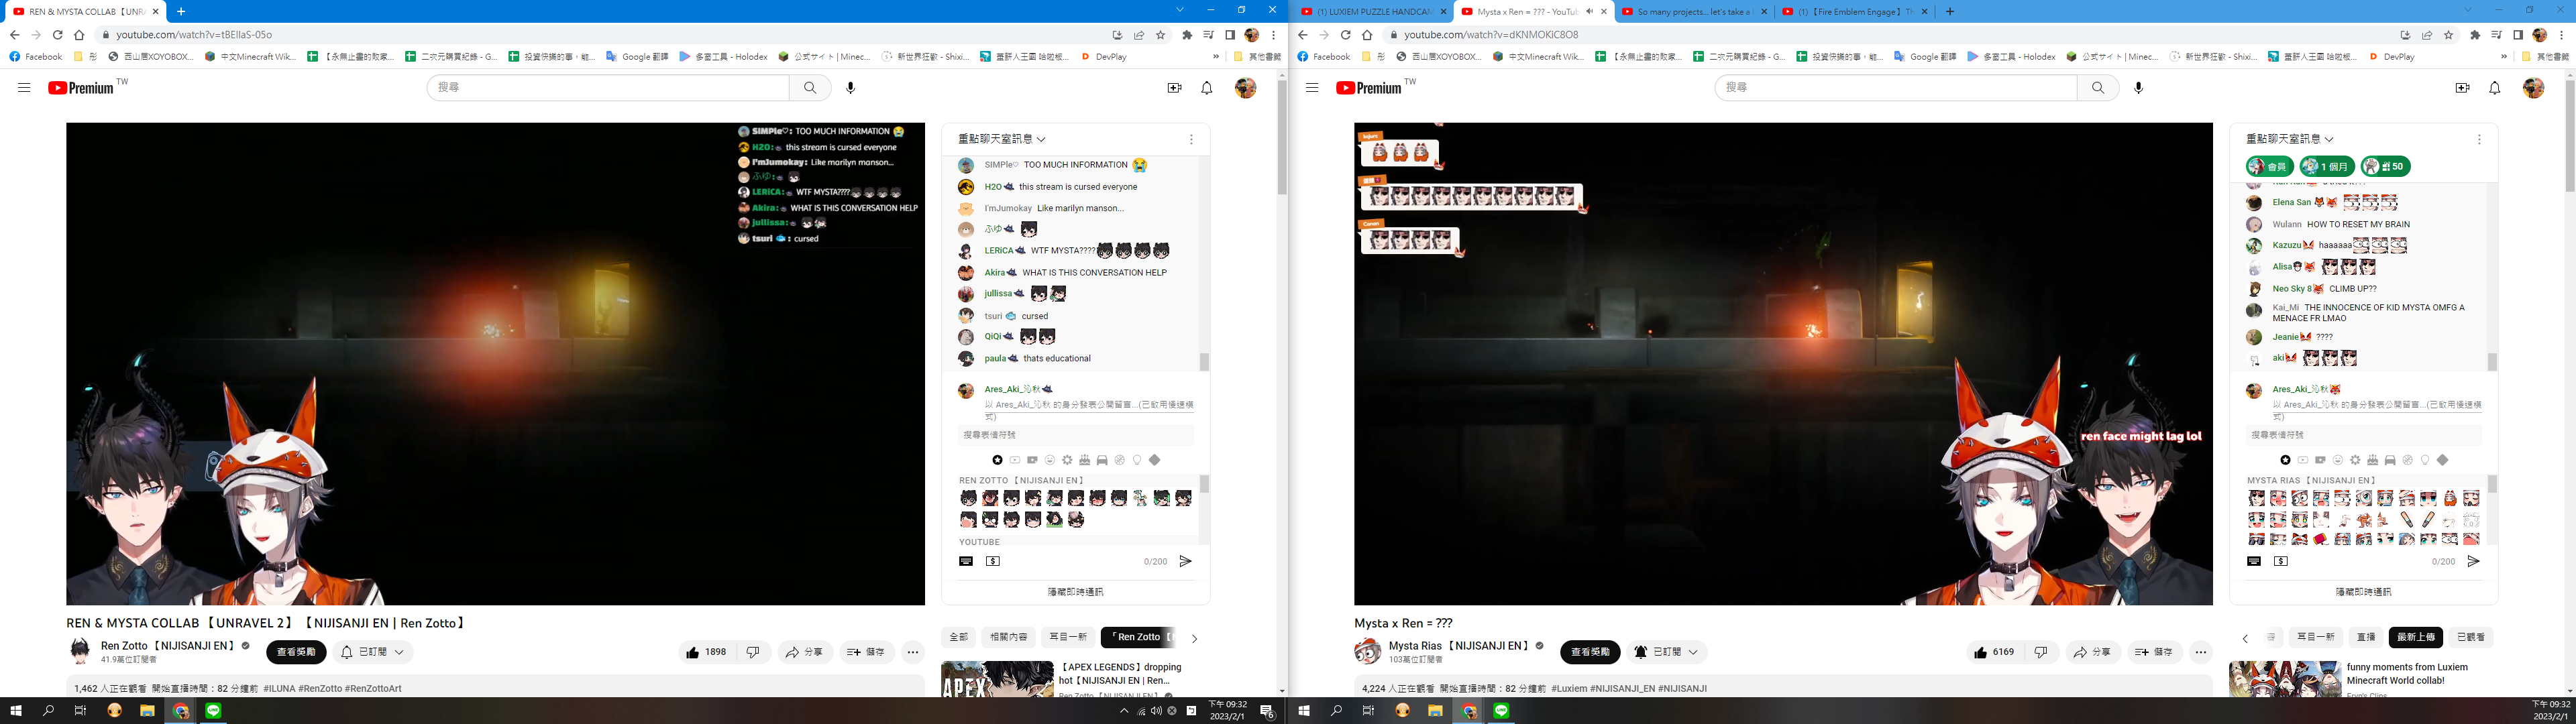Select smiley emoji category in Mysta's chat
This screenshot has height=724, width=2576.
(x=2338, y=460)
